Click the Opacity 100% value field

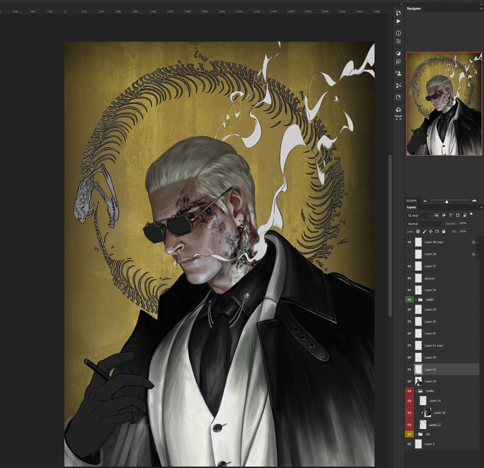463,224
